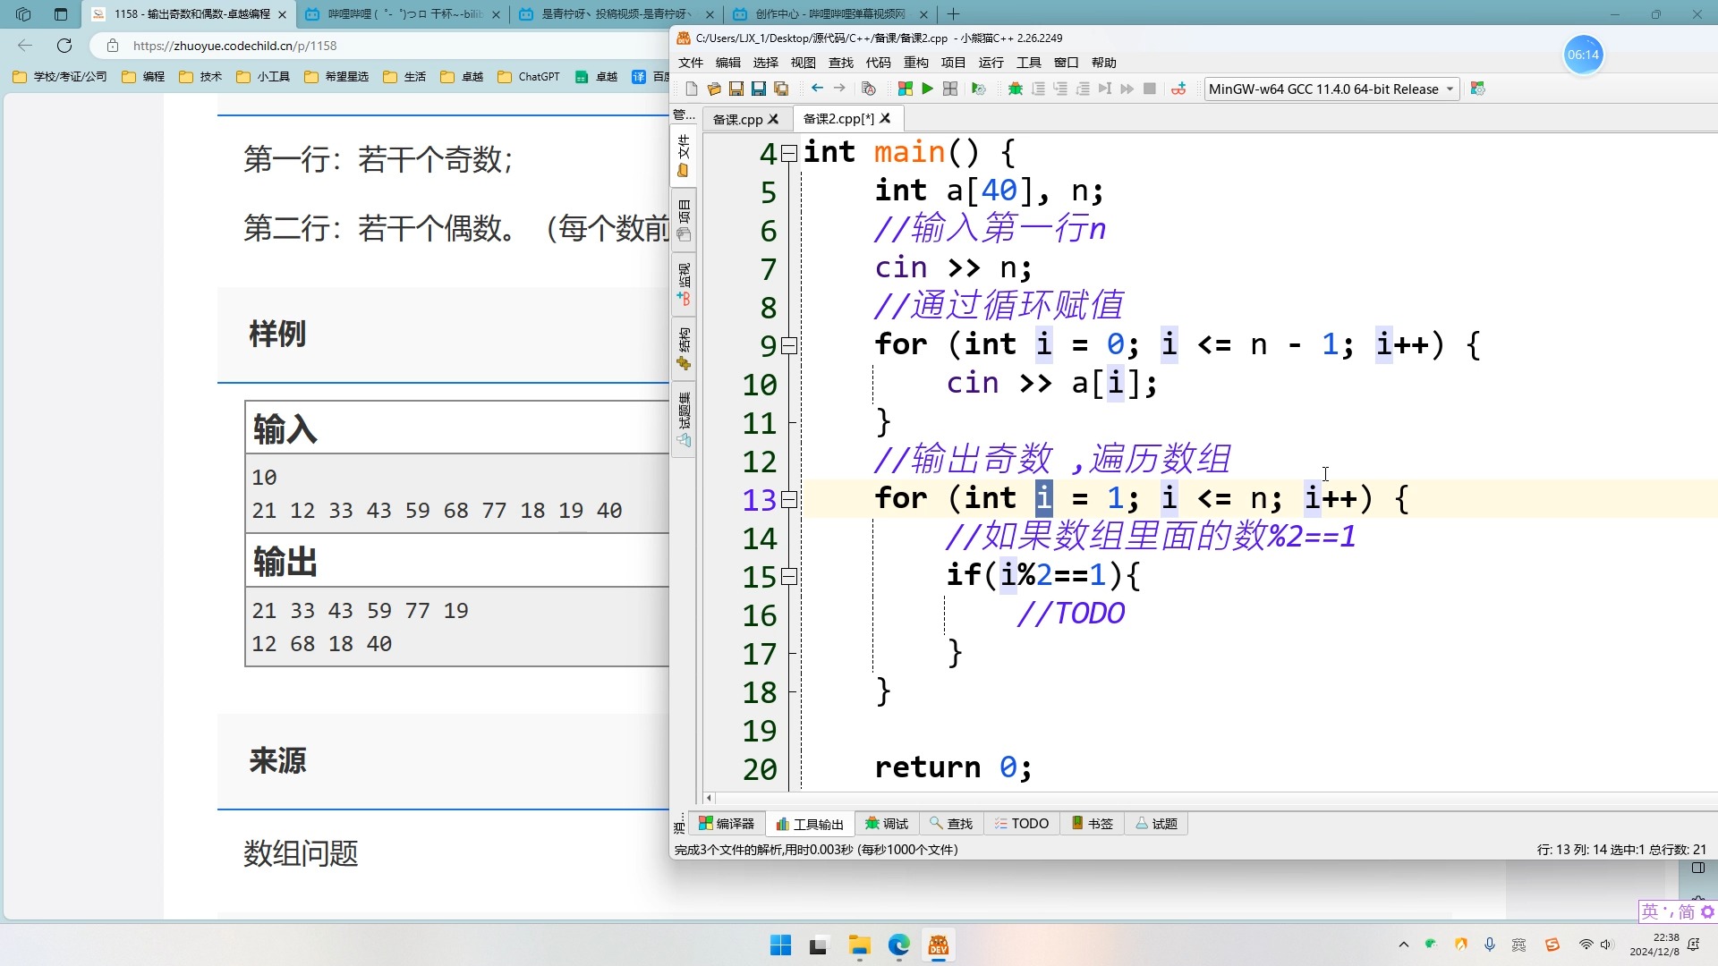Open the 项目 side panel tab
Viewport: 1718px width, 966px height.
click(684, 220)
